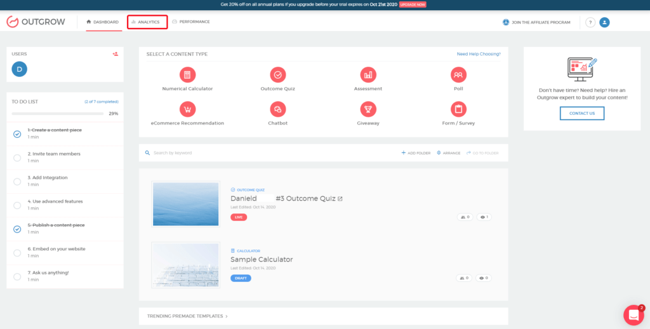Open the Analytics tab
This screenshot has width=650, height=329.
click(147, 22)
